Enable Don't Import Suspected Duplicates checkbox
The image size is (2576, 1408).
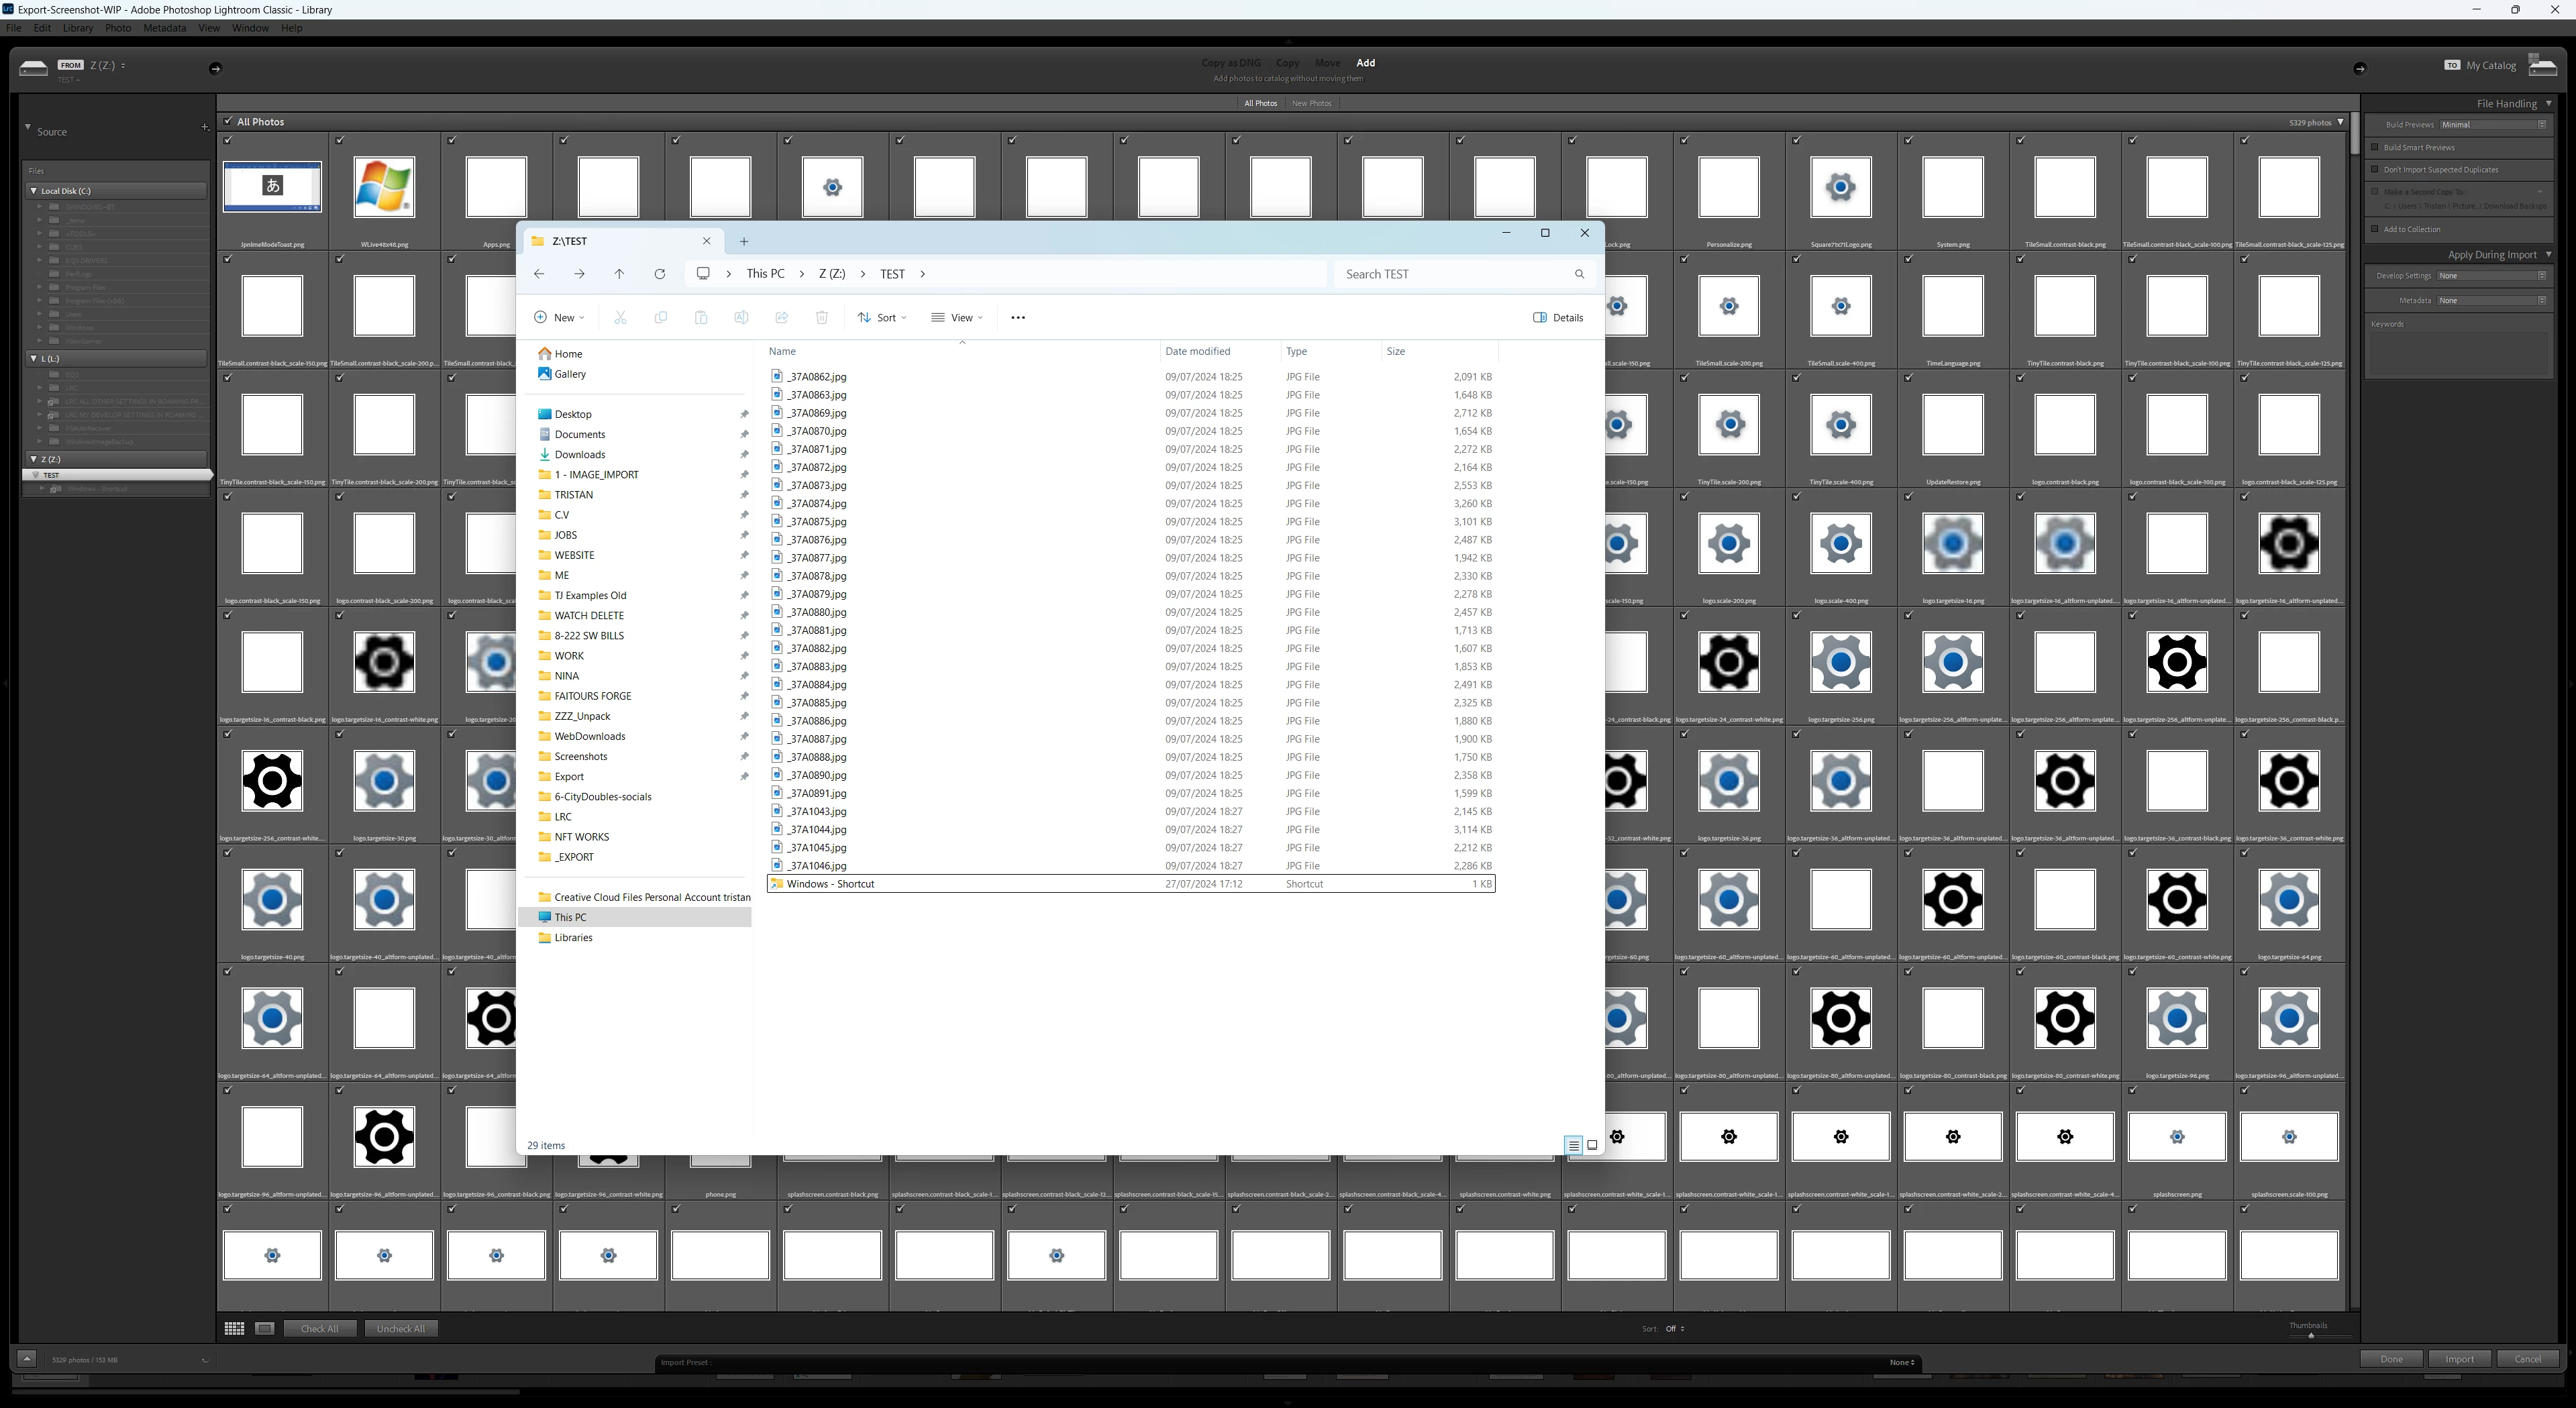2375,169
